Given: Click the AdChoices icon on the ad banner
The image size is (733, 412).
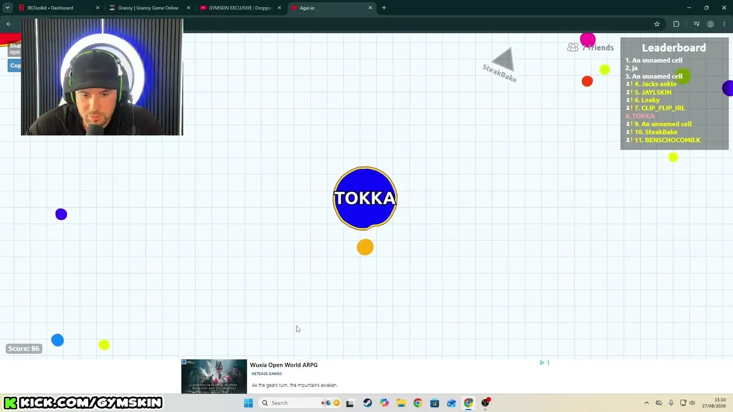Looking at the screenshot, I should 542,362.
